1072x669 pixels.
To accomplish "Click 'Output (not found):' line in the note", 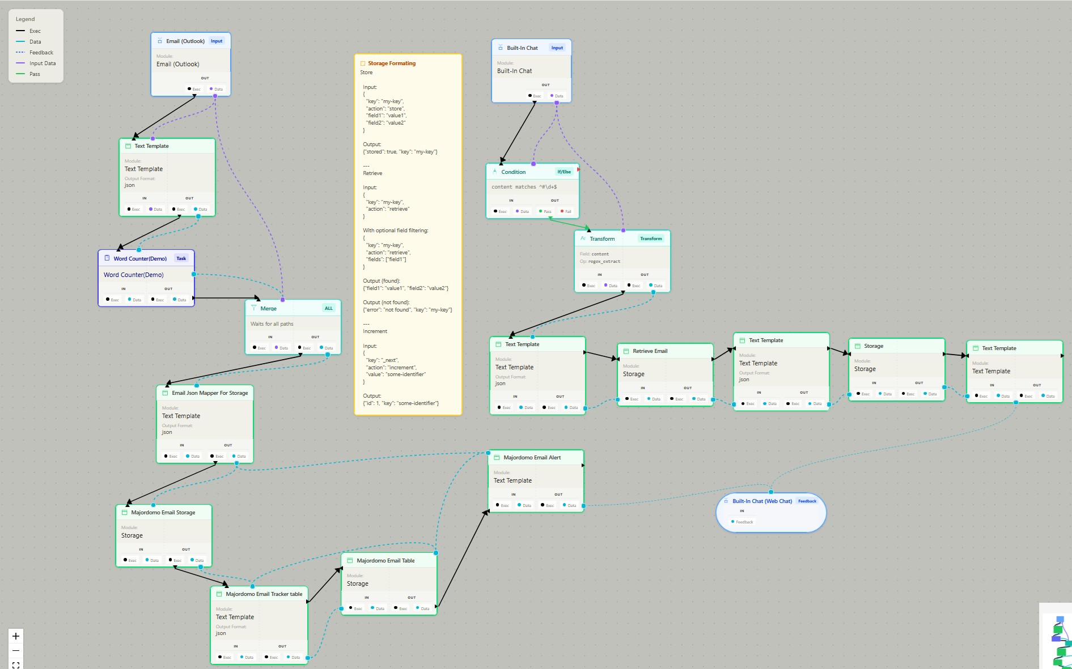I will click(x=386, y=302).
